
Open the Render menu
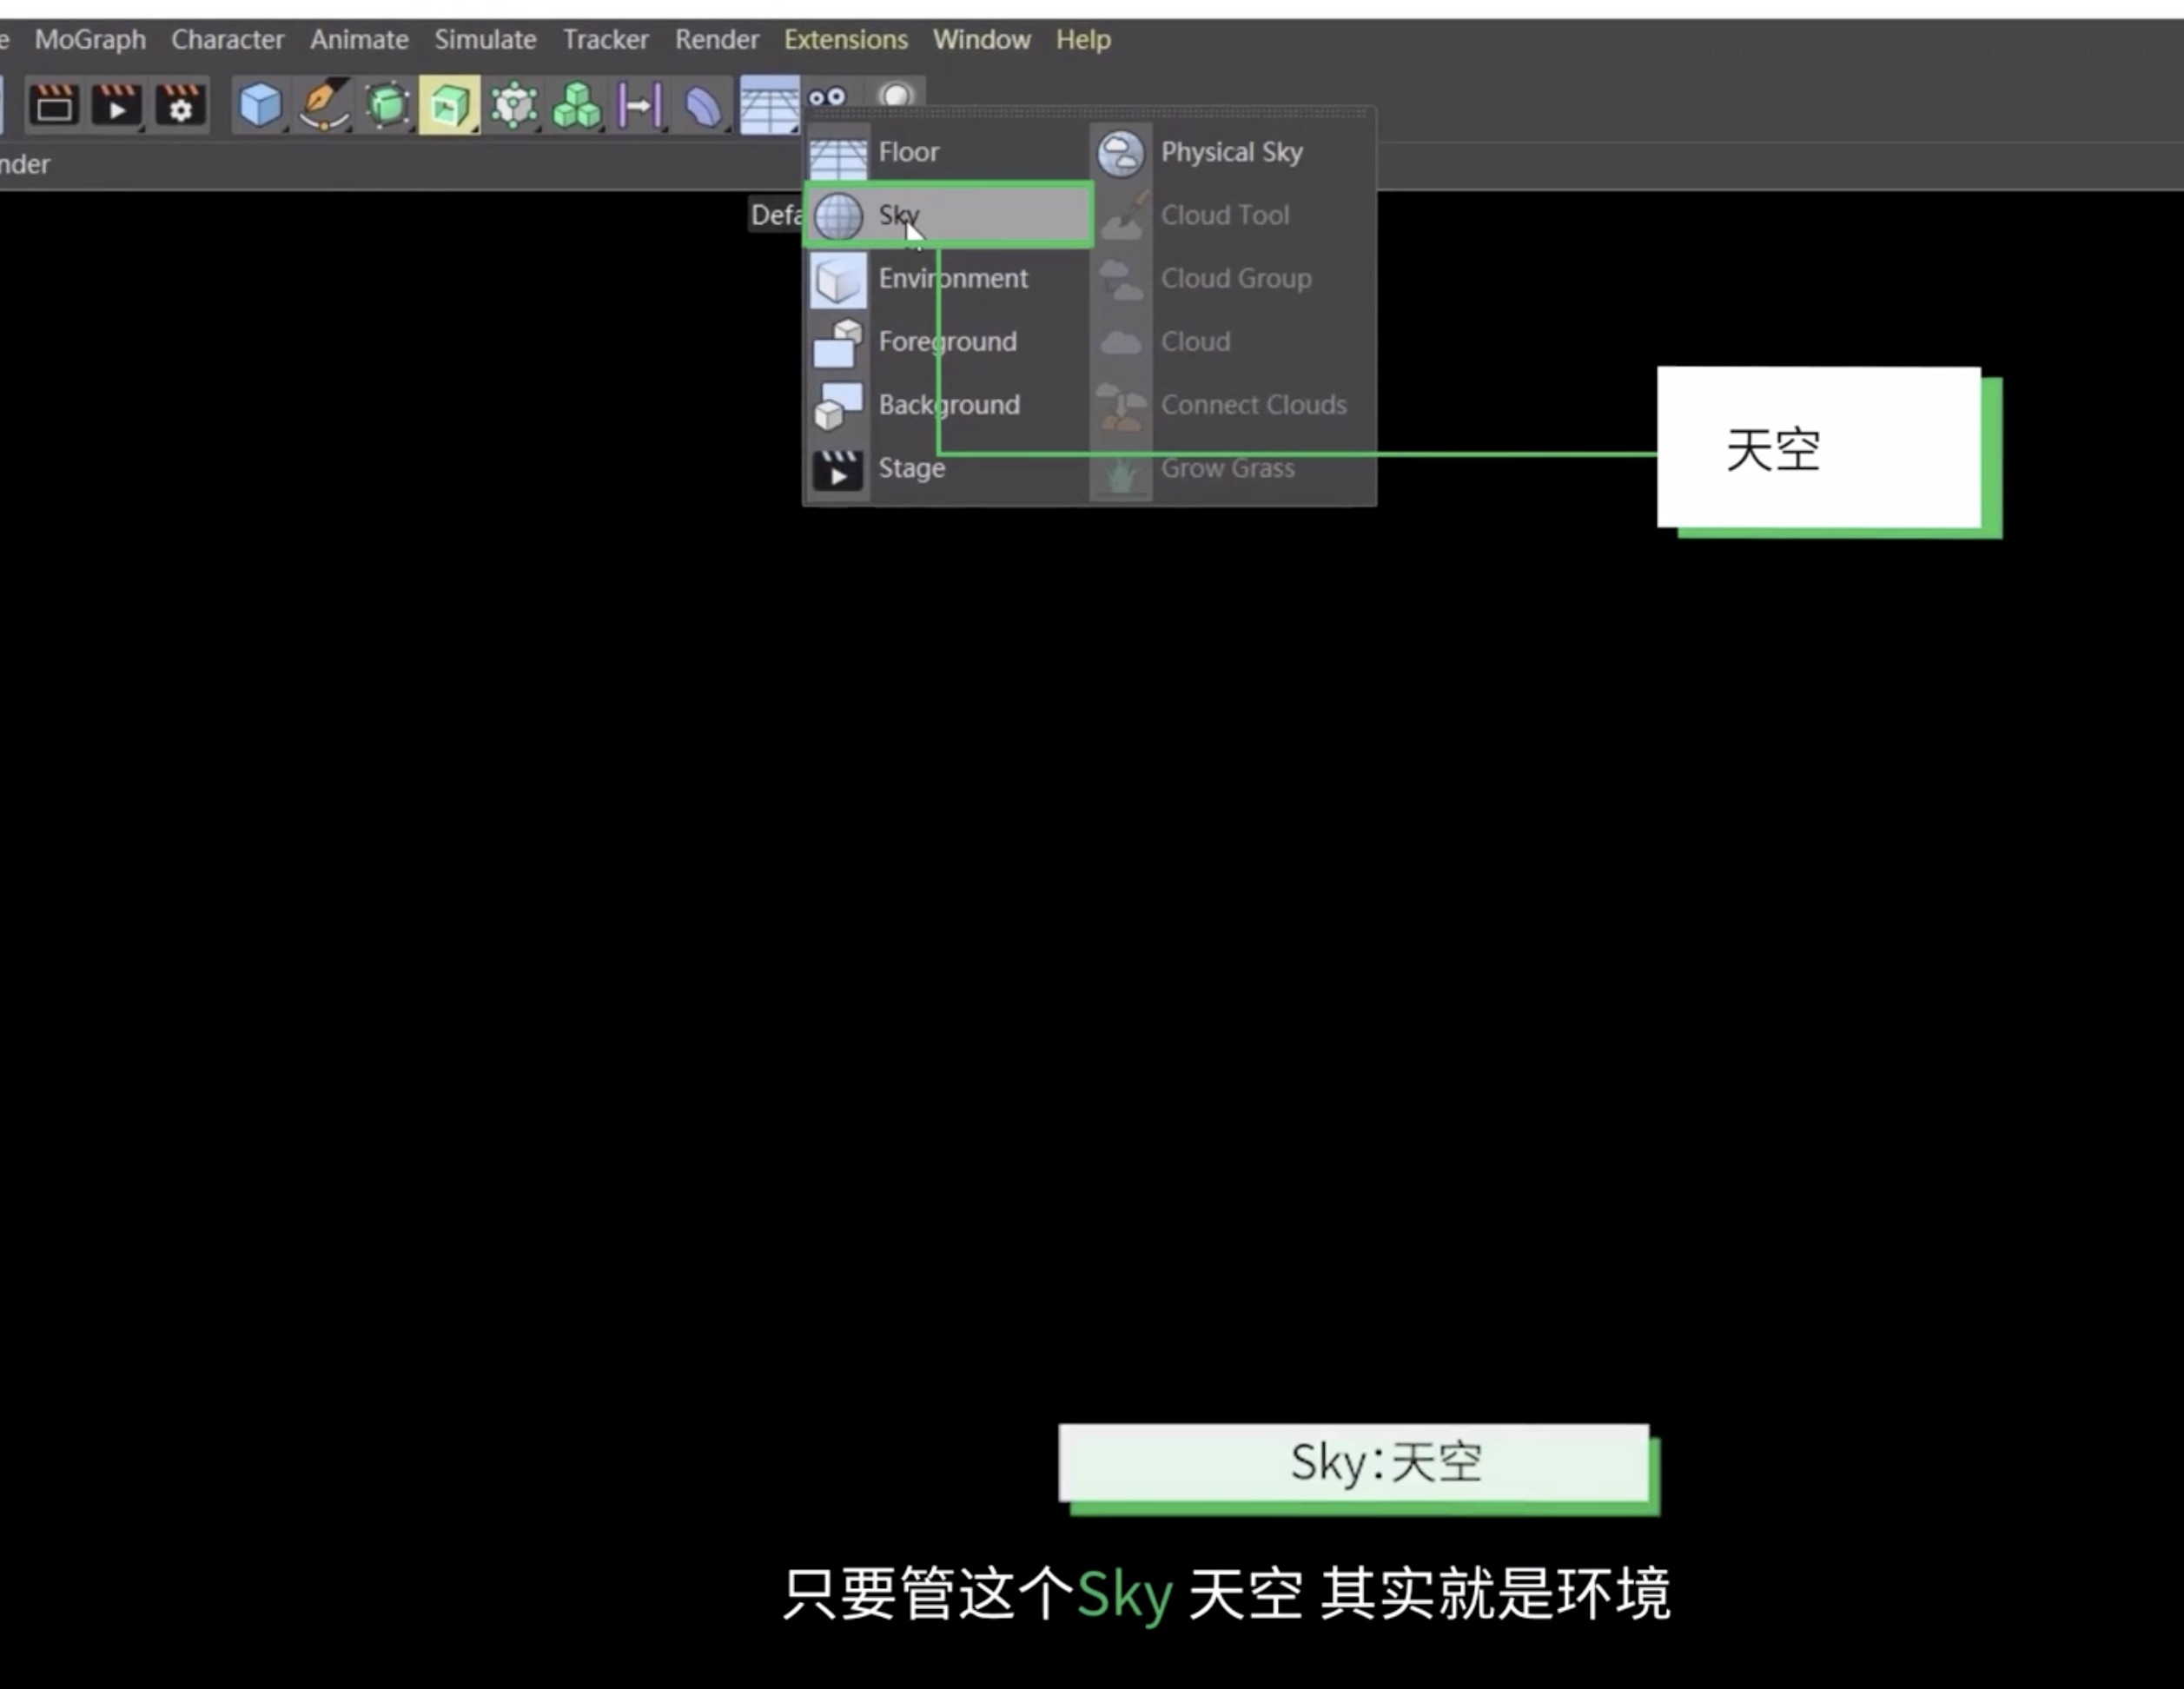717,40
